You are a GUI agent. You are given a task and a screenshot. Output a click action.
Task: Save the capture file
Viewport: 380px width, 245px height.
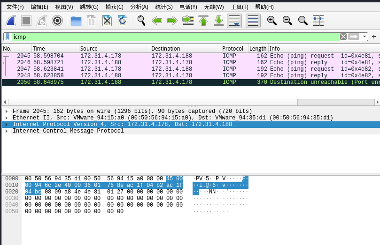pyautogui.click(x=92, y=21)
